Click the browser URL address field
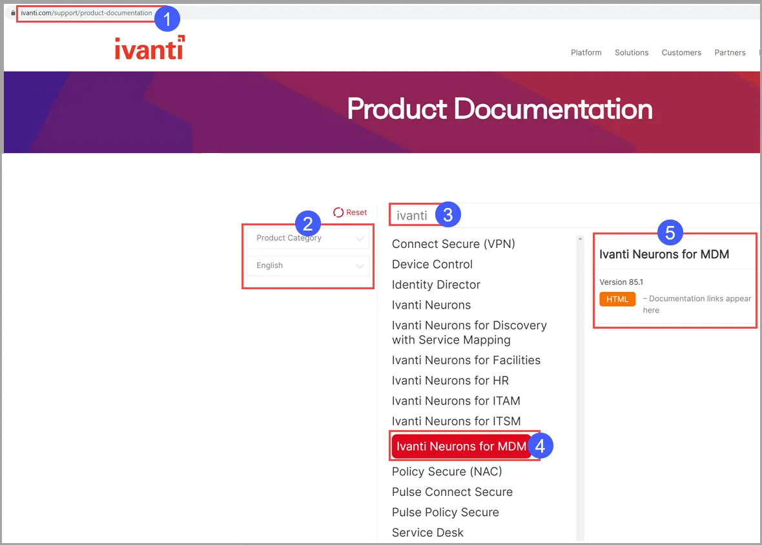This screenshot has height=545, width=762. click(x=86, y=13)
